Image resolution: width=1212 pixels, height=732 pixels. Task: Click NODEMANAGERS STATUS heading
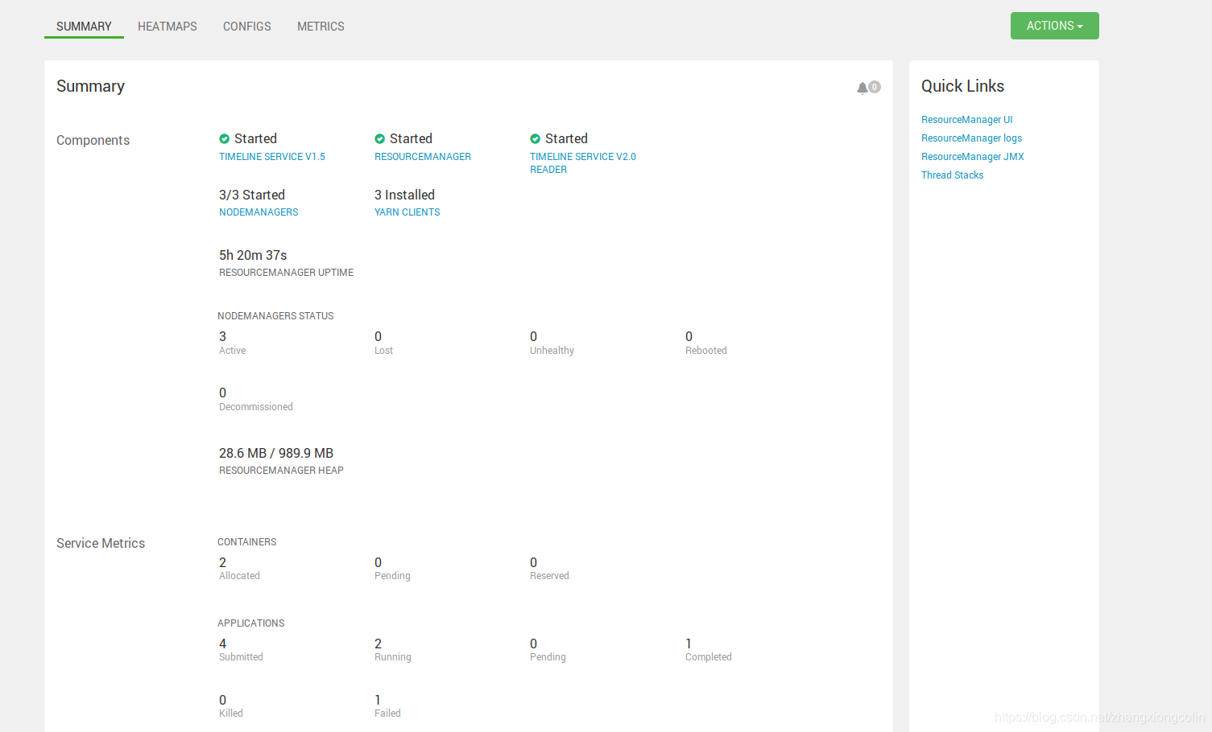(275, 316)
